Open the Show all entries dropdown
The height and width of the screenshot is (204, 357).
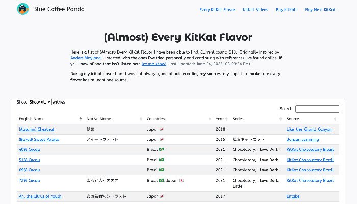click(40, 102)
